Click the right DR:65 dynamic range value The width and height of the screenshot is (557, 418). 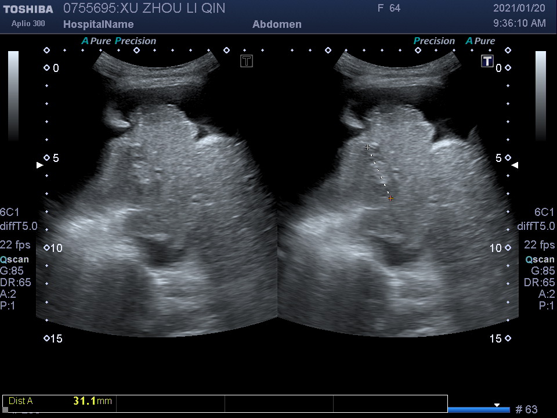539,282
